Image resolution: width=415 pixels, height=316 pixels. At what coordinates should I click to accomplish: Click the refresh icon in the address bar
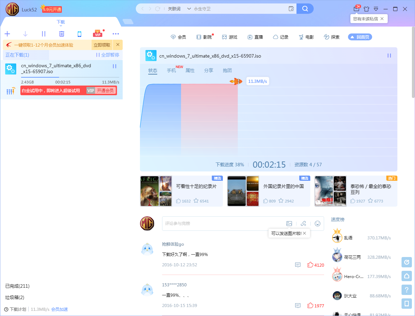coord(158,9)
